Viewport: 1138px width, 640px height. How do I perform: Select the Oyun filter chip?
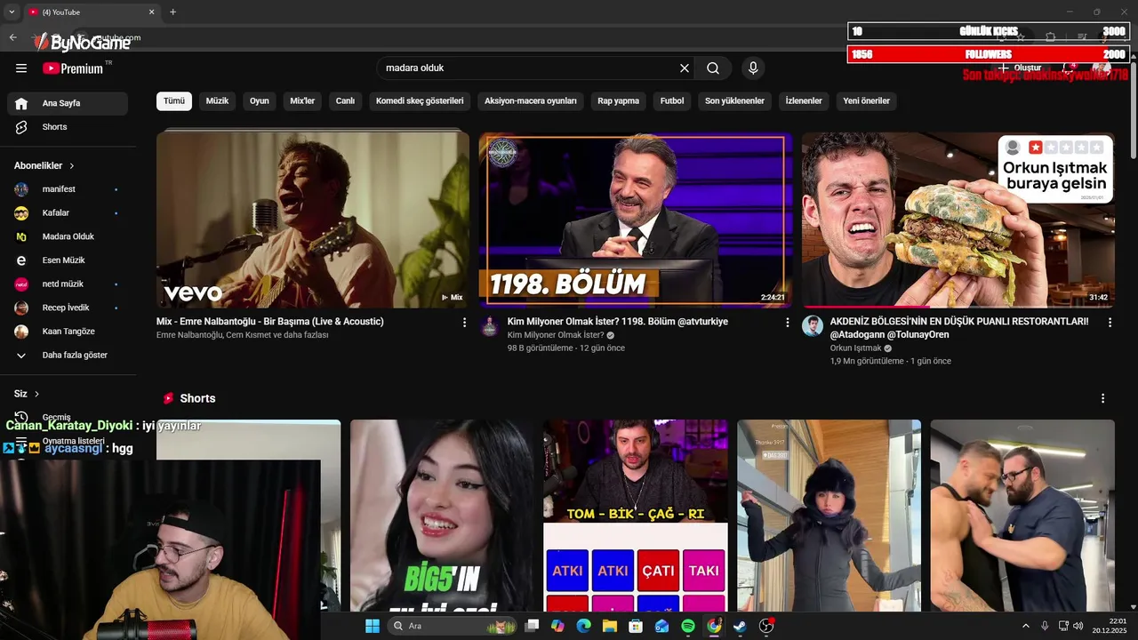pyautogui.click(x=260, y=100)
